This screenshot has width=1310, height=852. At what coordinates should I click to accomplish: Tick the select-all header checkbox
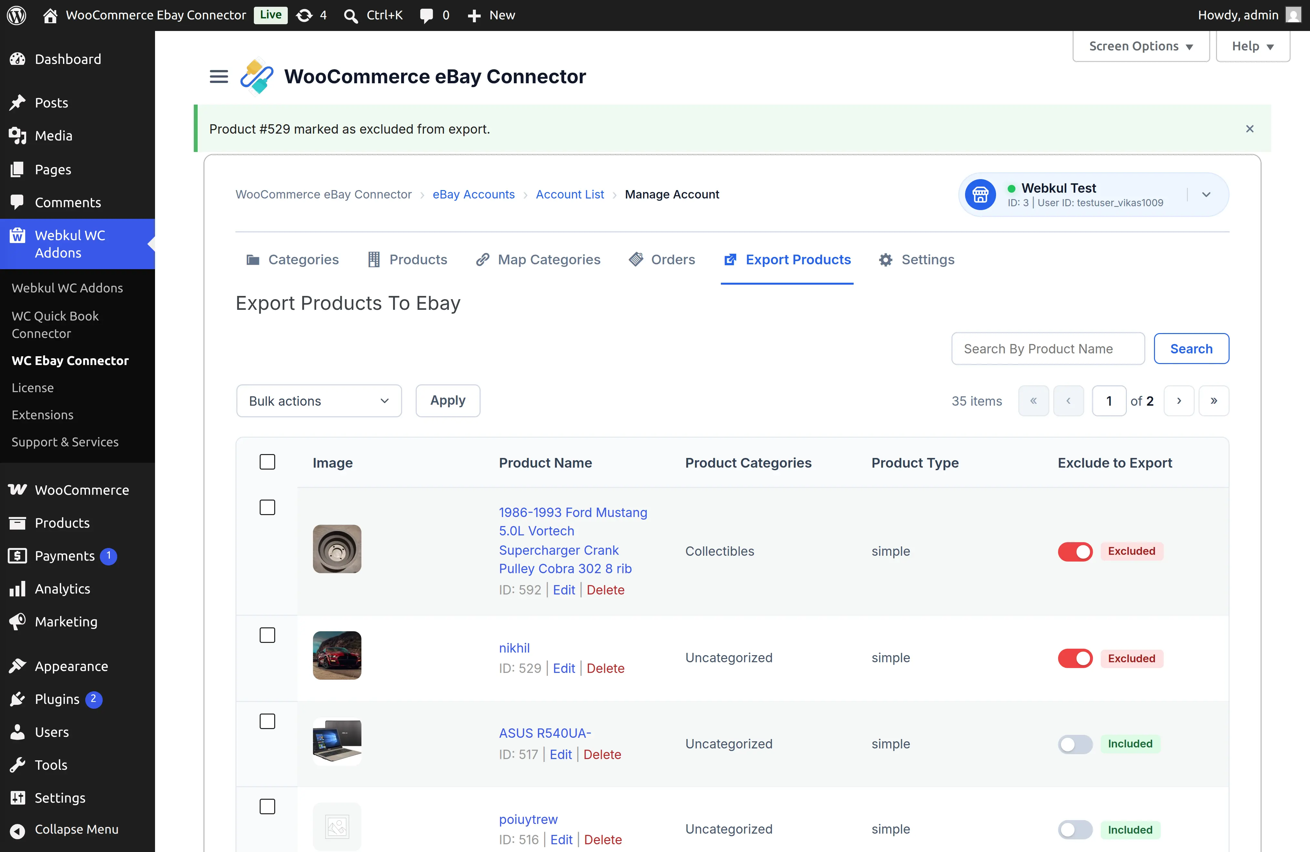pos(267,462)
